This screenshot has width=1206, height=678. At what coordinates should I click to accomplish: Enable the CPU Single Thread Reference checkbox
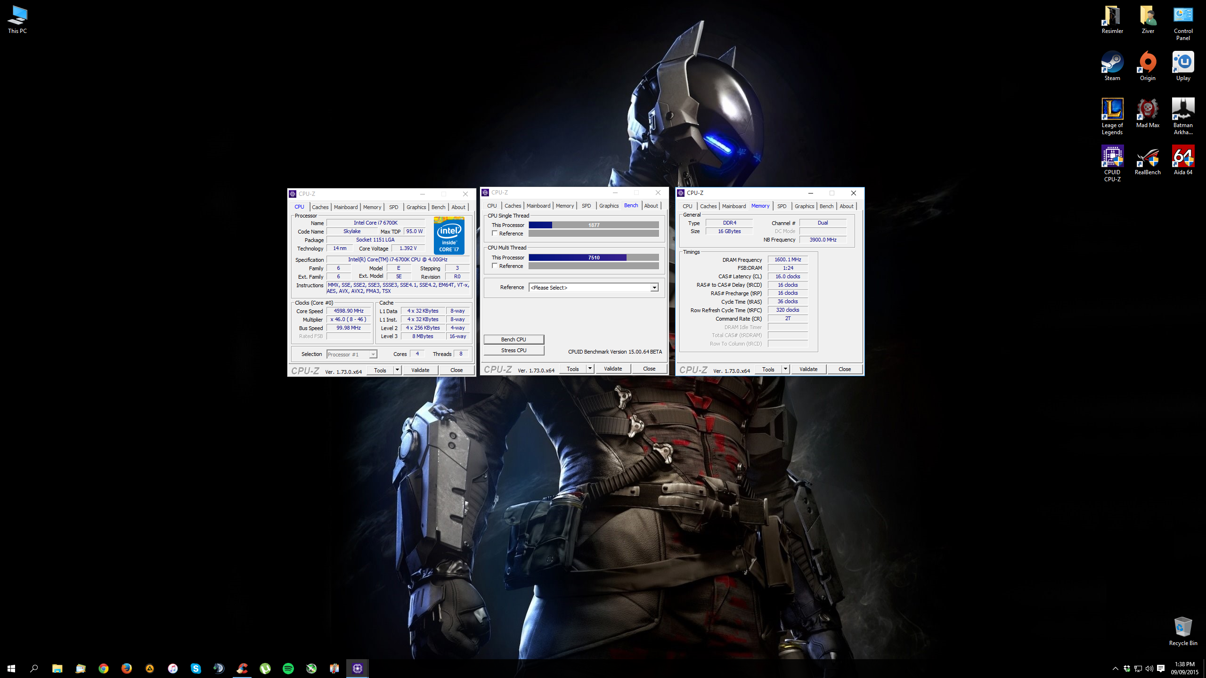click(495, 234)
